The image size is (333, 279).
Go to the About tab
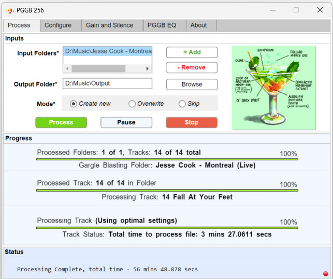click(198, 25)
